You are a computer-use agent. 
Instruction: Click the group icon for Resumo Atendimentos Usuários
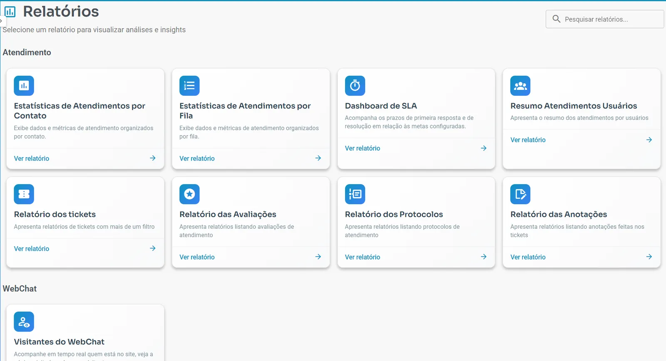[x=520, y=86]
